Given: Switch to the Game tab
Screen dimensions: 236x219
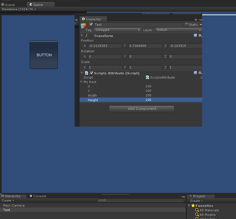Looking at the screenshot, I should pyautogui.click(x=41, y=5).
